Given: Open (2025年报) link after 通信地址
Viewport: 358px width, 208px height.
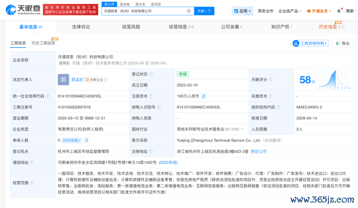Looking at the screenshot, I should (x=168, y=162).
